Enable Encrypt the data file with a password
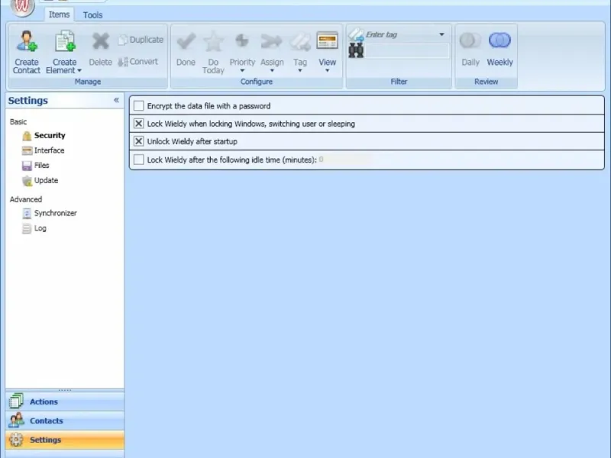The image size is (611, 458). 138,106
